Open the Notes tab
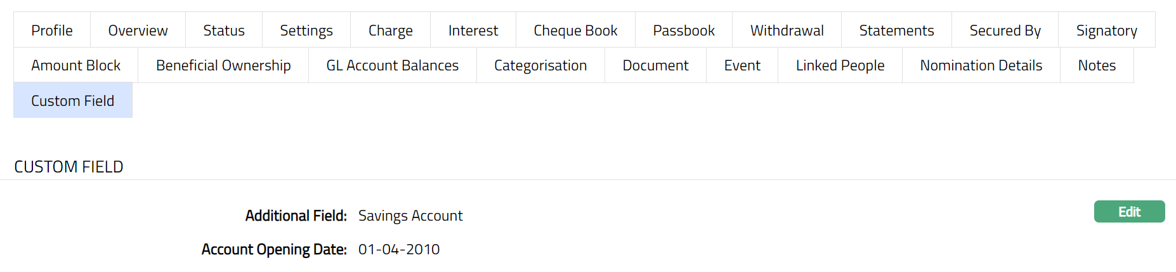This screenshot has width=1176, height=272. point(1097,65)
